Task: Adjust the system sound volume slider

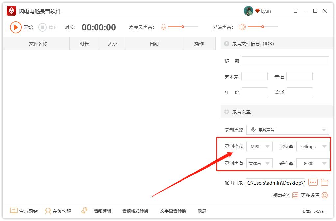Action: 262,27
